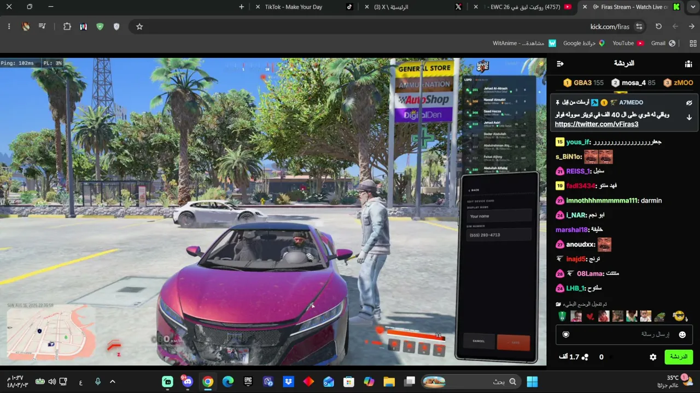700x393 pixels.
Task: Collapse the chat panel
Action: pos(560,64)
